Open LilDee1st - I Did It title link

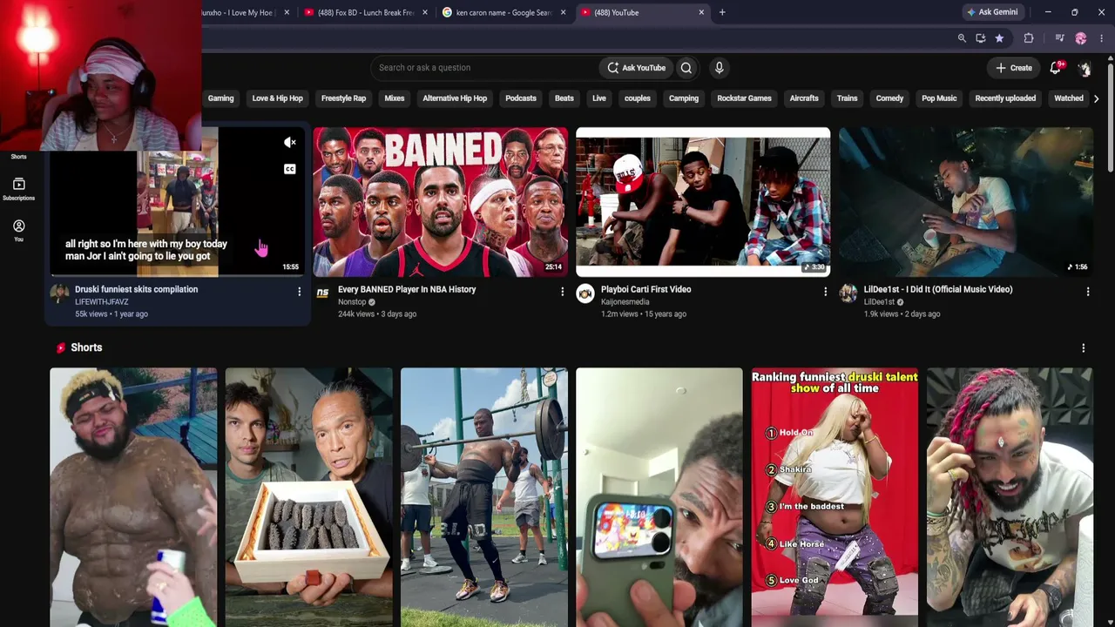(938, 289)
